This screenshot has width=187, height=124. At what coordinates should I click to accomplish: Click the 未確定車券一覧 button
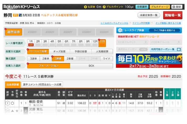(x=149, y=15)
